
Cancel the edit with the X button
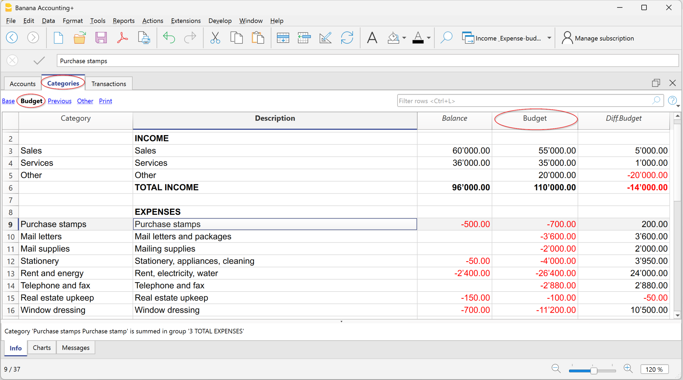(12, 61)
